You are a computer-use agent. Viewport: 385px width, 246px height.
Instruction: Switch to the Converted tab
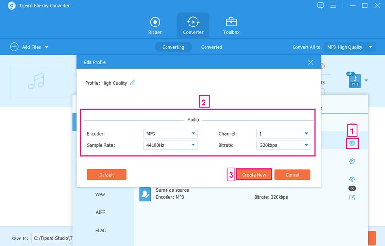click(x=211, y=47)
